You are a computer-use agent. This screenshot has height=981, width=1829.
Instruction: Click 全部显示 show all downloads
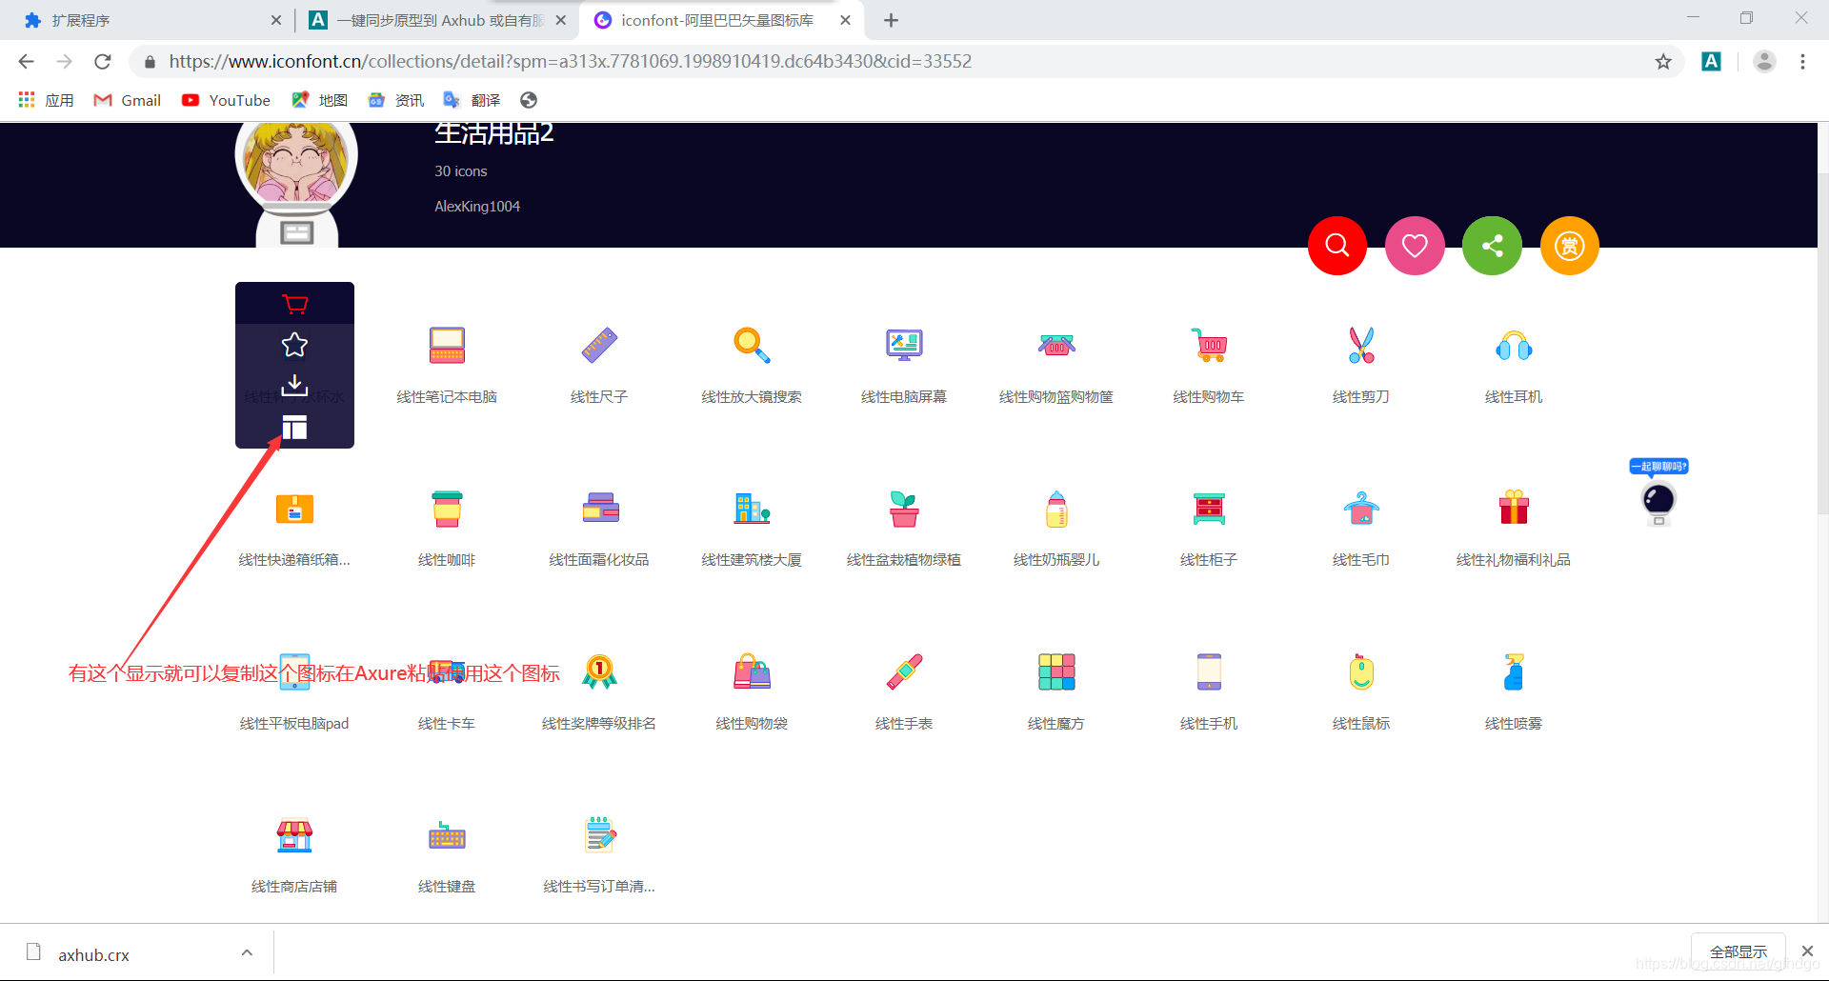[x=1739, y=951]
